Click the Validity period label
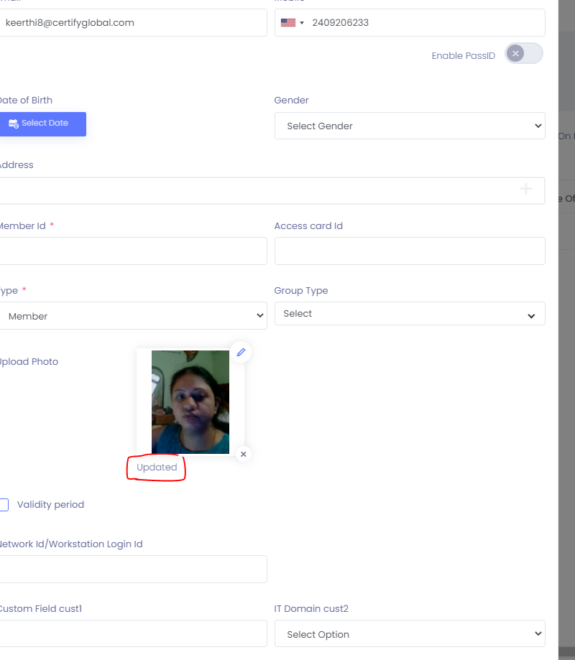 [50, 505]
